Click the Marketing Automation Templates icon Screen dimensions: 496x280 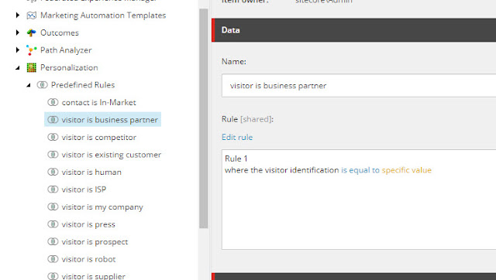pyautogui.click(x=31, y=15)
